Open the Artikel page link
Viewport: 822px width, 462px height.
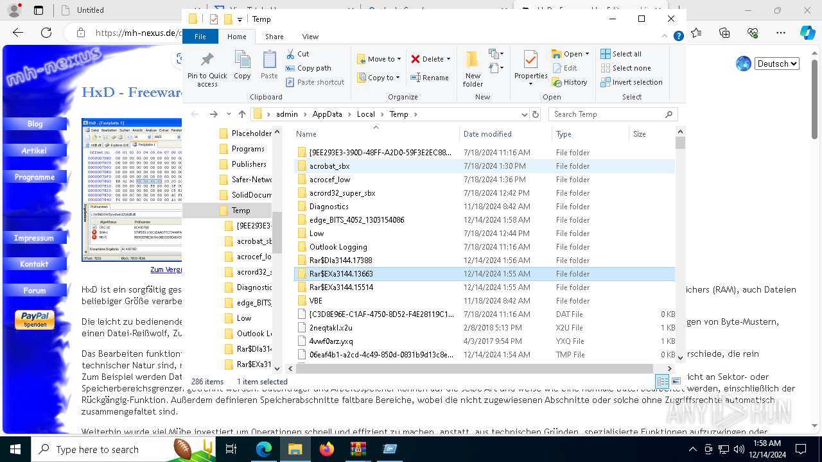click(x=34, y=151)
